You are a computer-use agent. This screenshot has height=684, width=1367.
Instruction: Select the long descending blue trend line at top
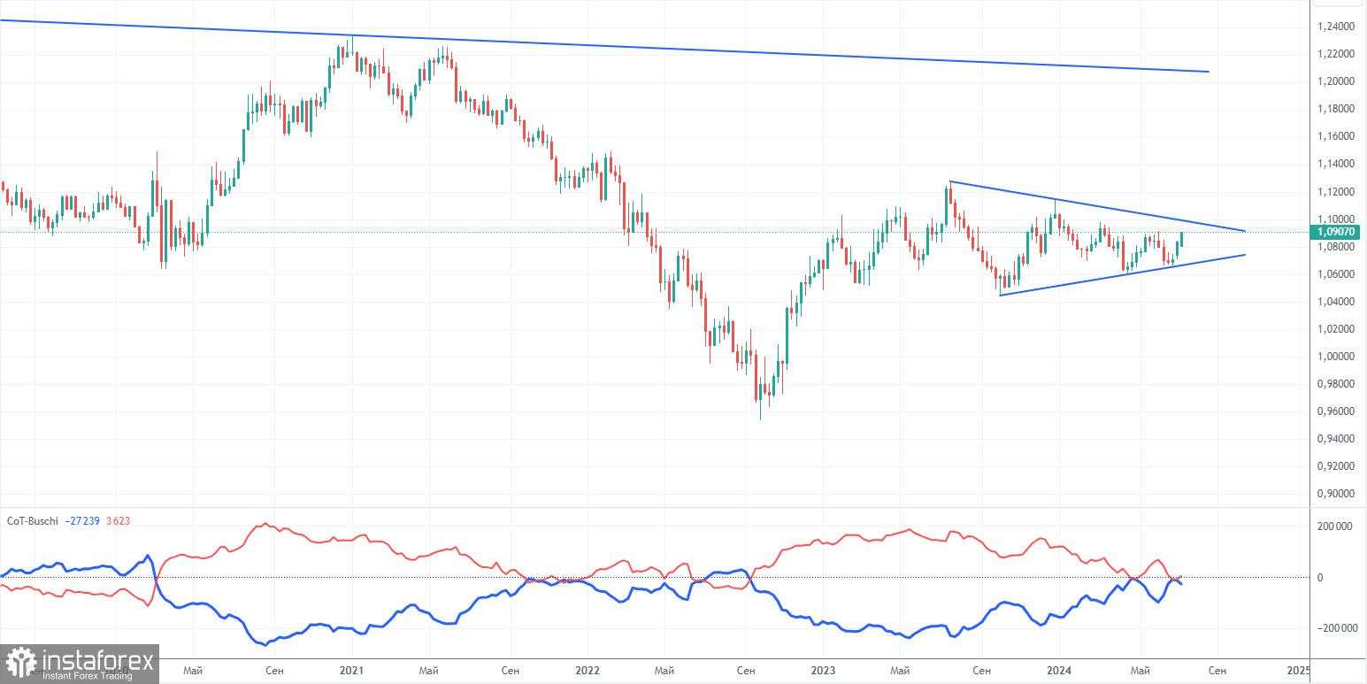(604, 45)
